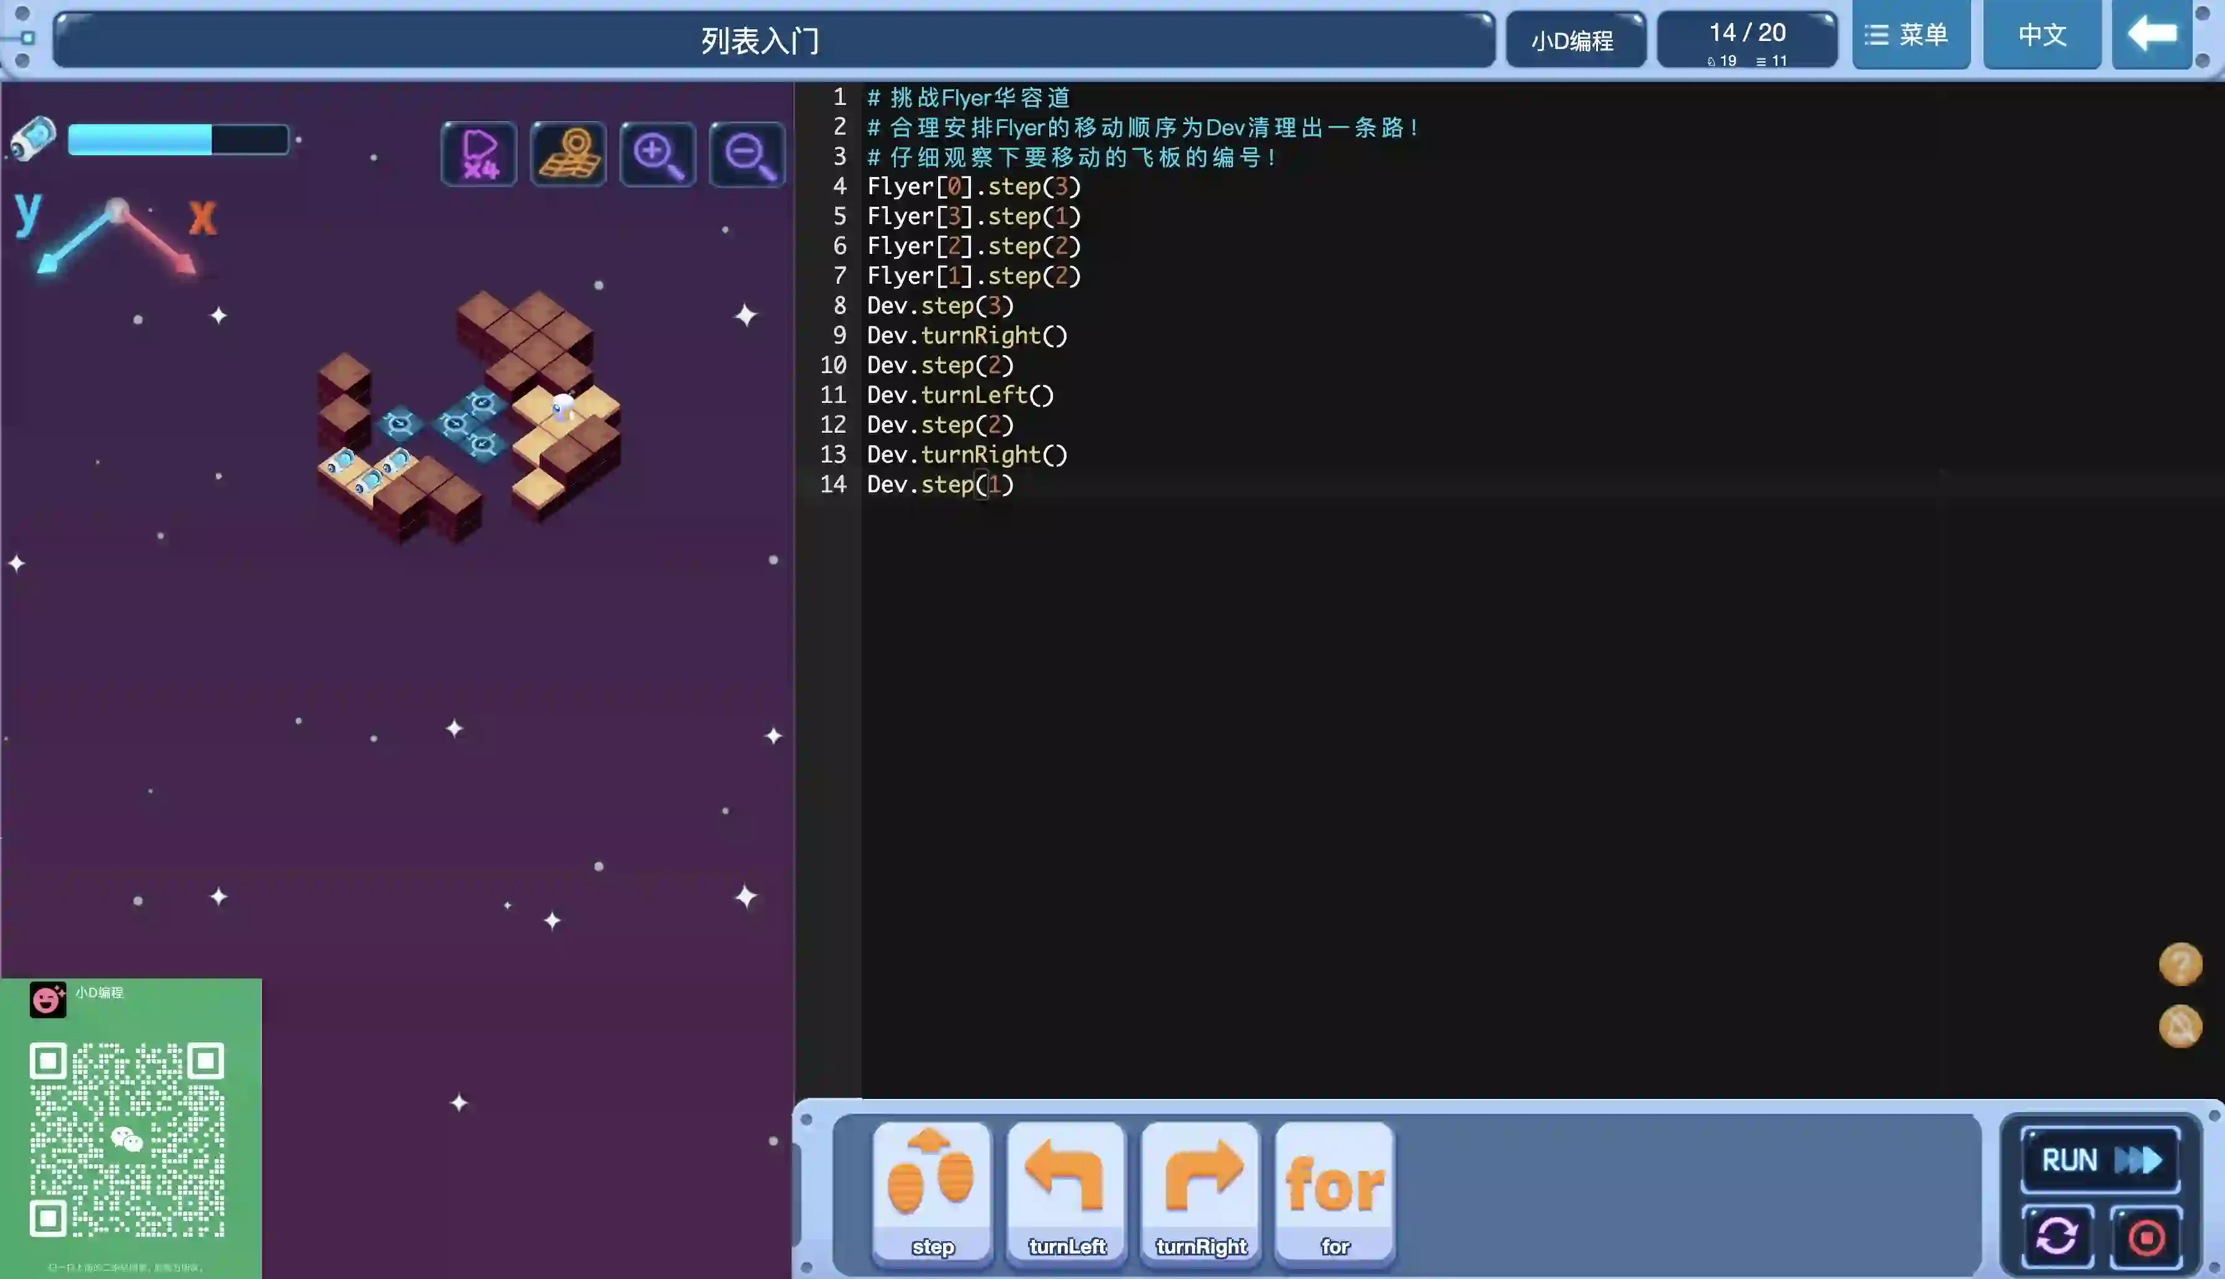Insert the turnLeft command block
Viewport: 2225px width, 1279px height.
click(1066, 1193)
